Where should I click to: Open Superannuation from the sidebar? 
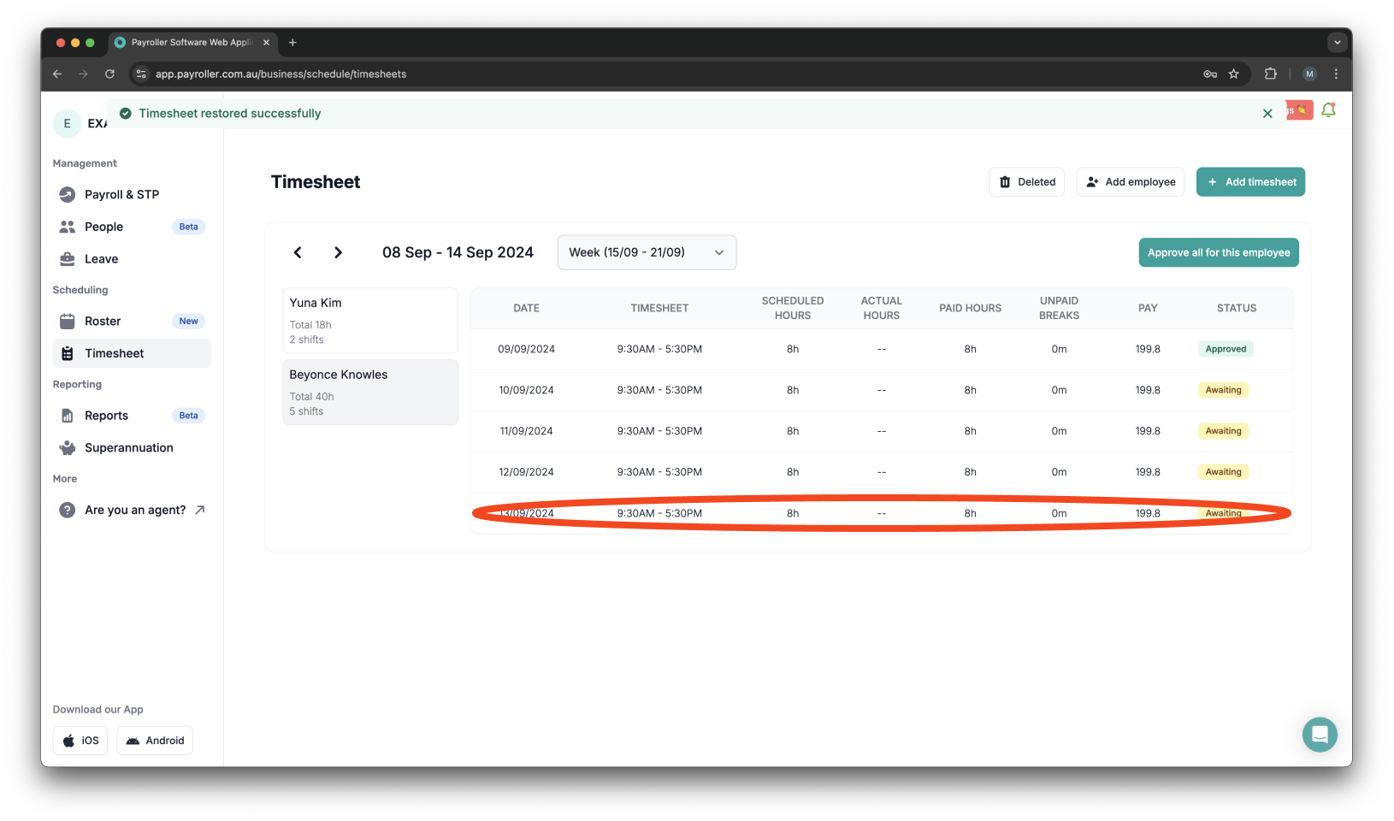pos(128,448)
